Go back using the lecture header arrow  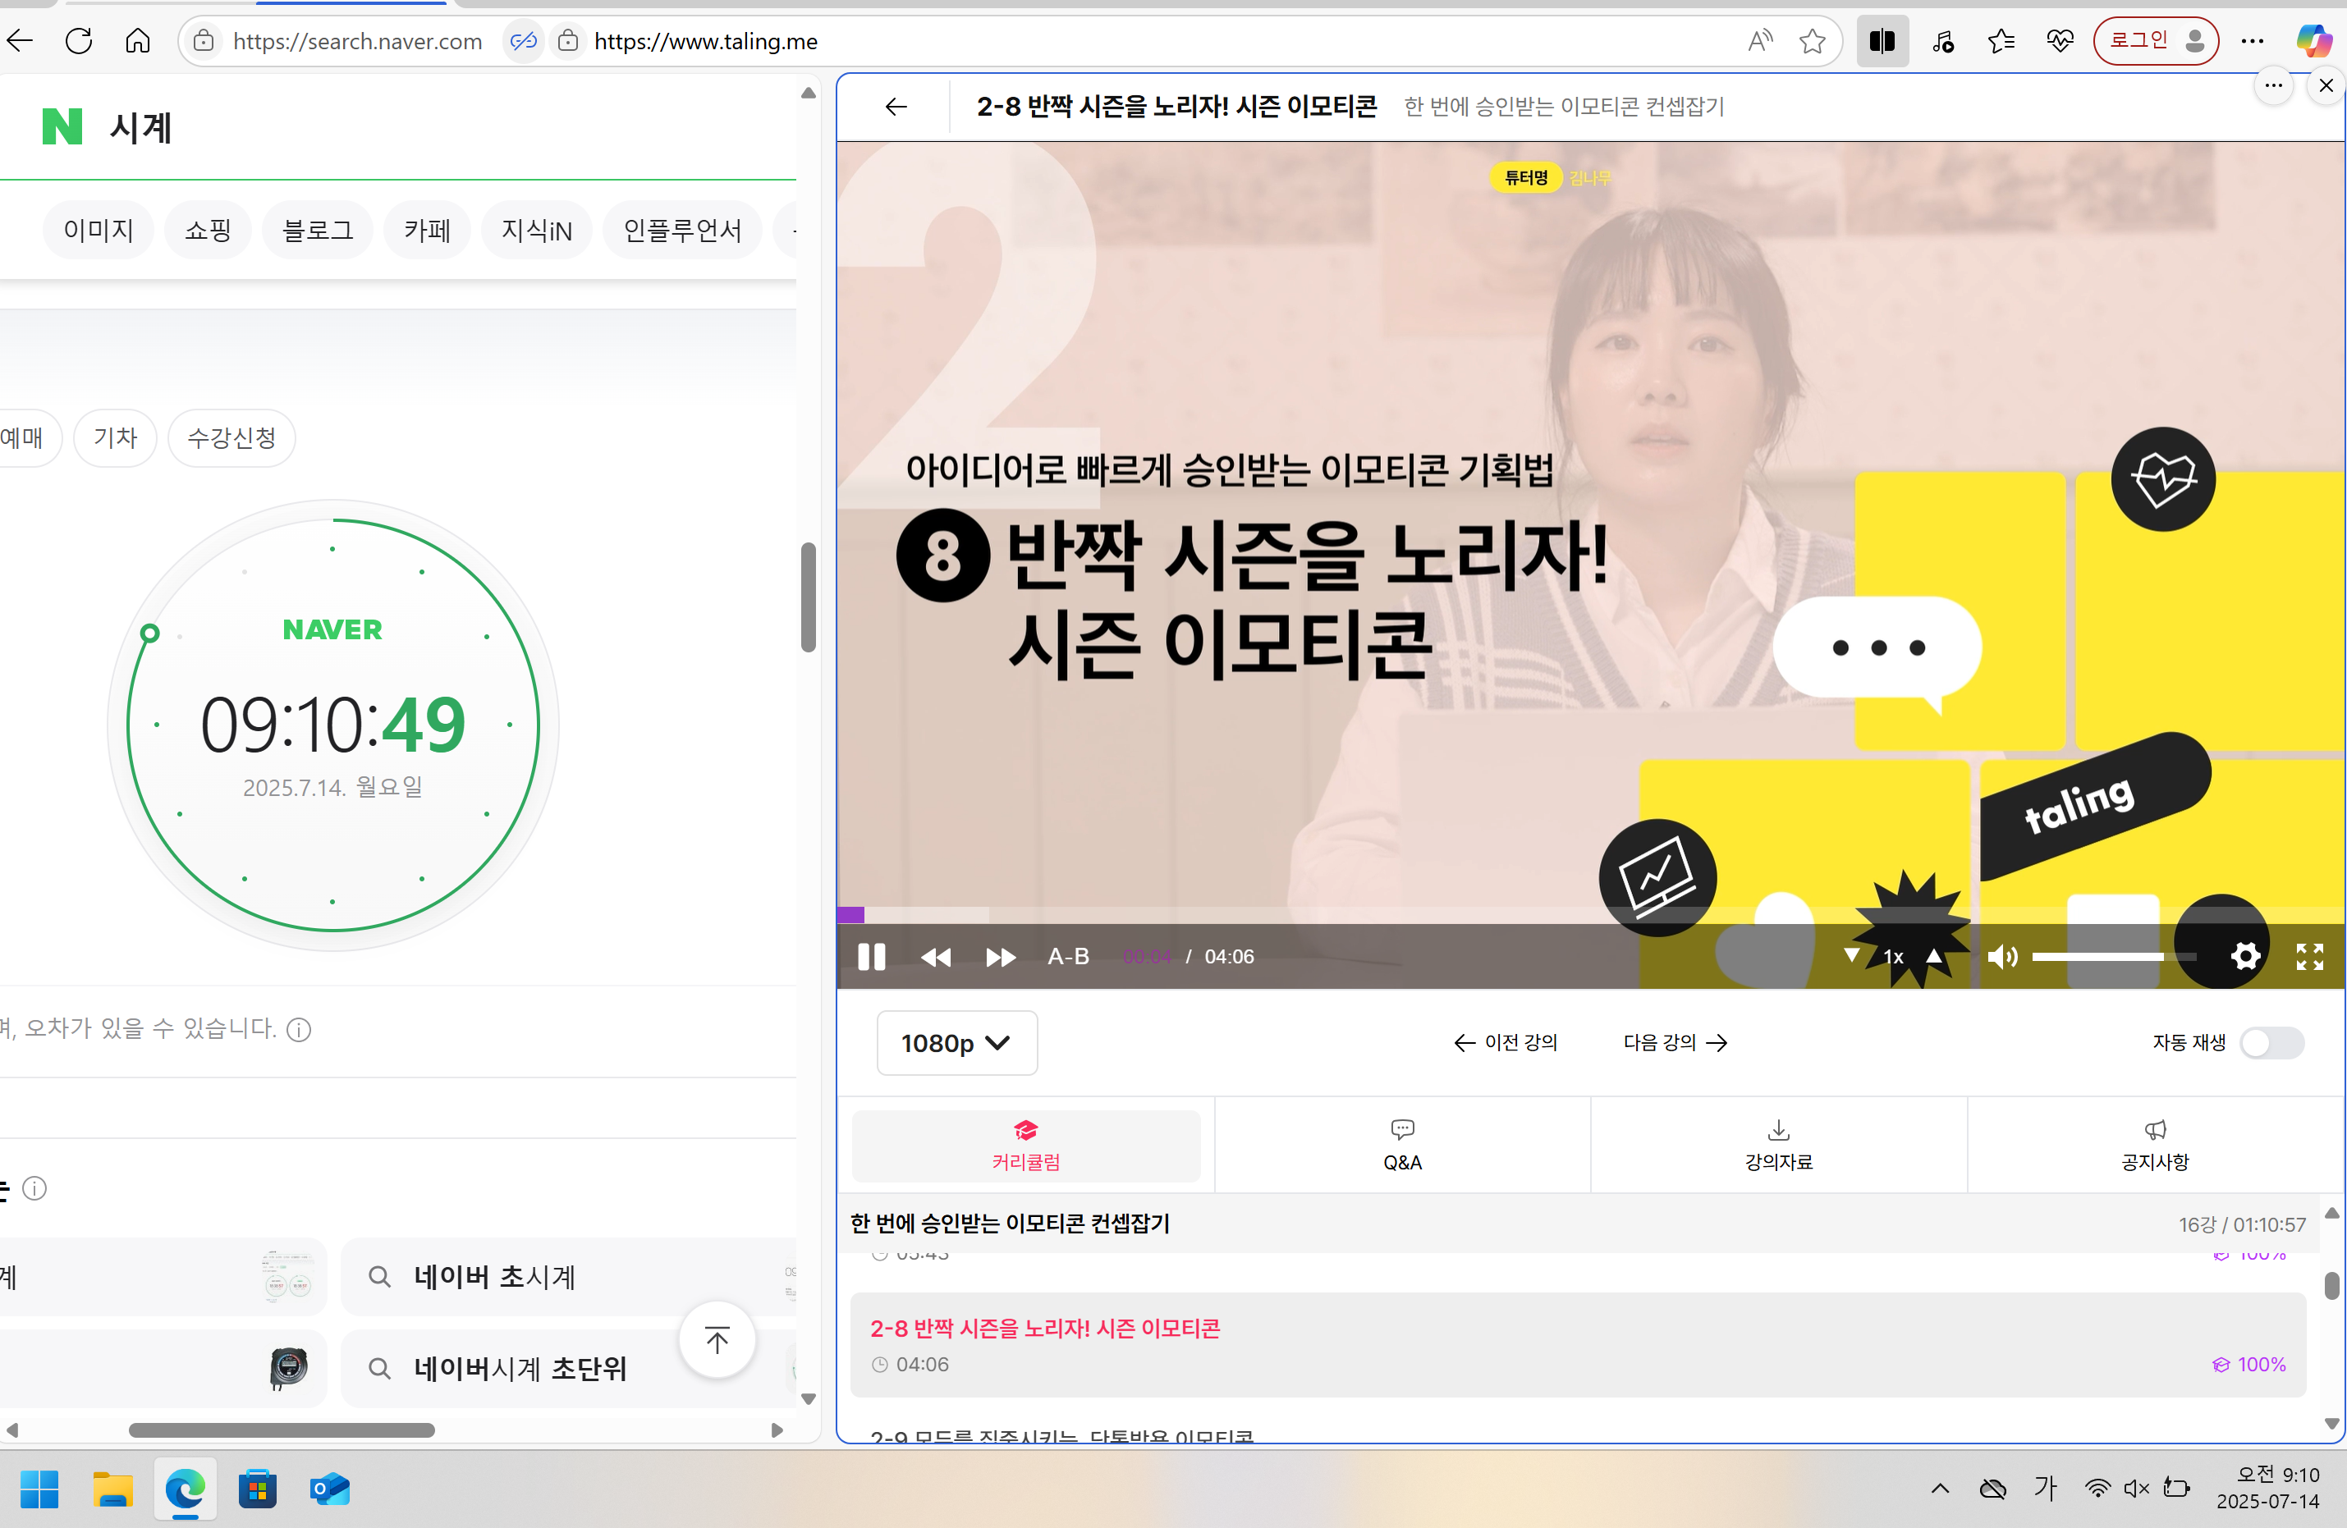point(896,107)
